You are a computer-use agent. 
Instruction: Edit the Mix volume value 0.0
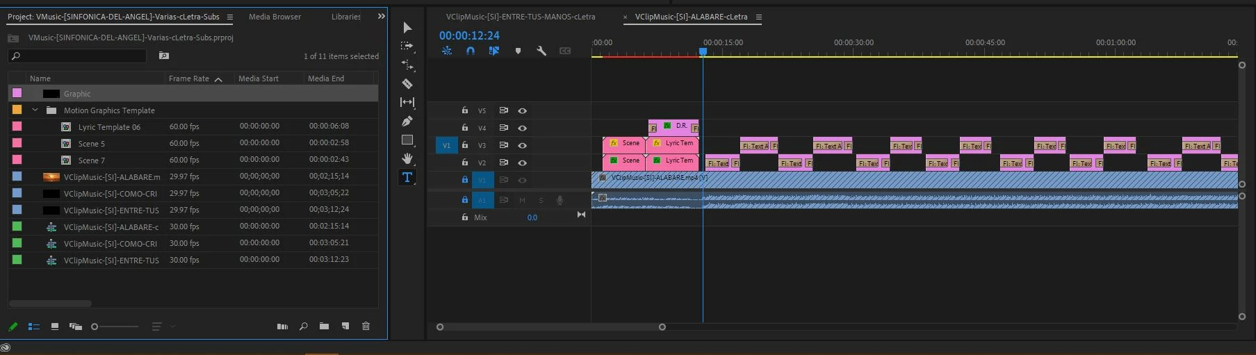532,217
